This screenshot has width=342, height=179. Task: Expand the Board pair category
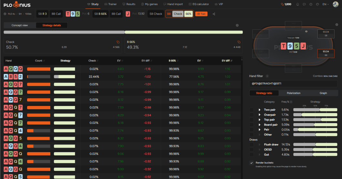click(259, 125)
